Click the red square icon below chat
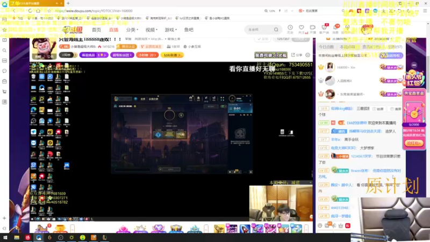The width and height of the screenshot is (430, 242). point(348,225)
